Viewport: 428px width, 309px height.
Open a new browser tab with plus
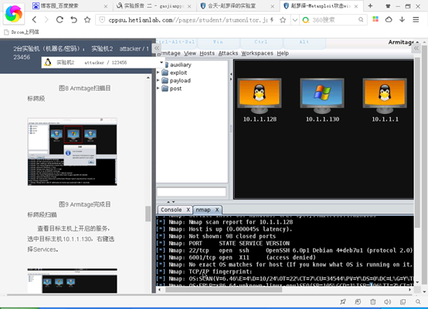370,5
